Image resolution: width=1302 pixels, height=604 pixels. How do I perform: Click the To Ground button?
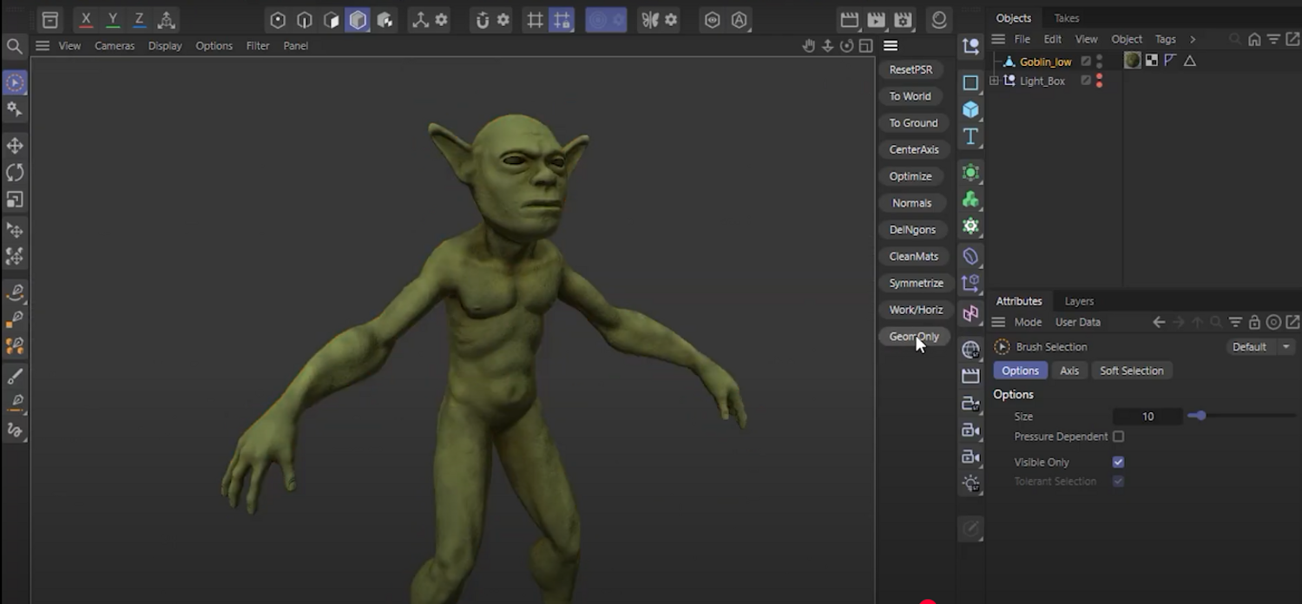tap(913, 123)
